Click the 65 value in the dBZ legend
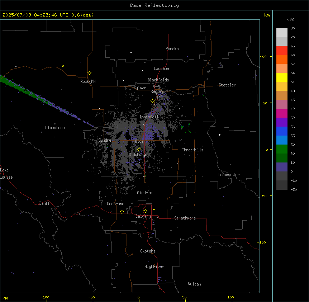The width and height of the screenshot is (309, 302). [x=293, y=46]
